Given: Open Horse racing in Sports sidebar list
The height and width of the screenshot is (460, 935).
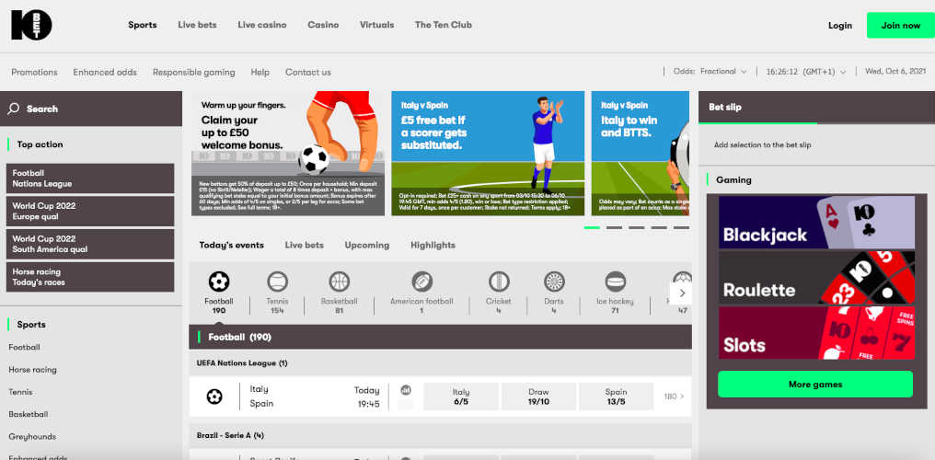Looking at the screenshot, I should 33,370.
